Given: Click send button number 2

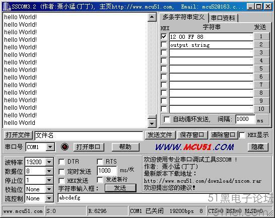Looking at the screenshot, I should click(261, 44).
